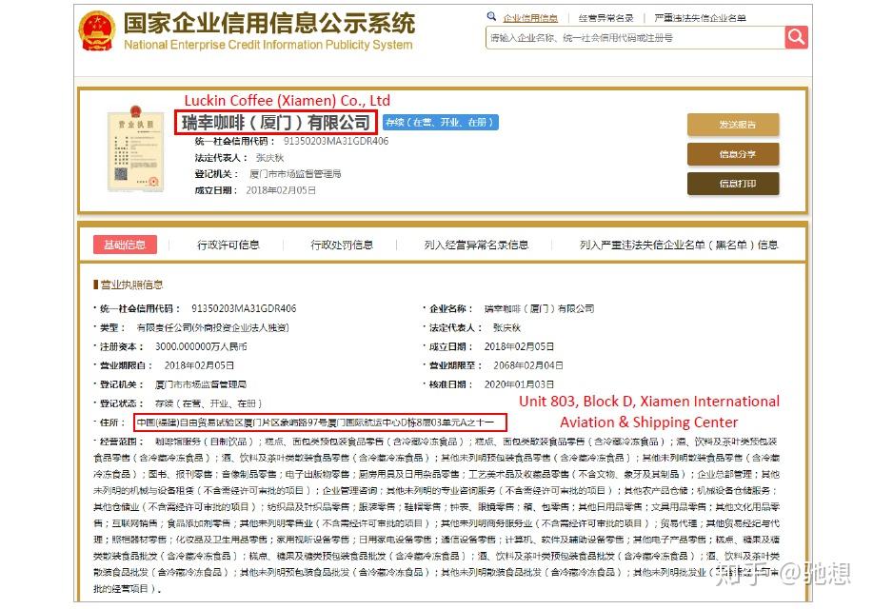Viewport: 873px width, 609px height.
Task: Click the 企业名称 value in license info
Action: (539, 309)
